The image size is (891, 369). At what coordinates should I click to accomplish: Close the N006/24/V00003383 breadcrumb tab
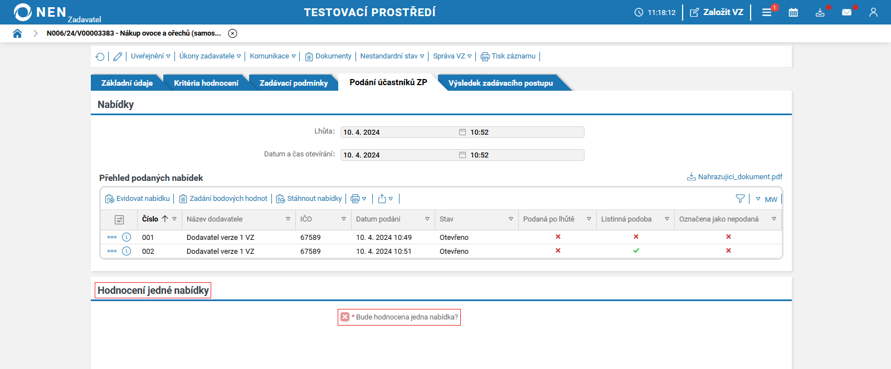coord(233,33)
